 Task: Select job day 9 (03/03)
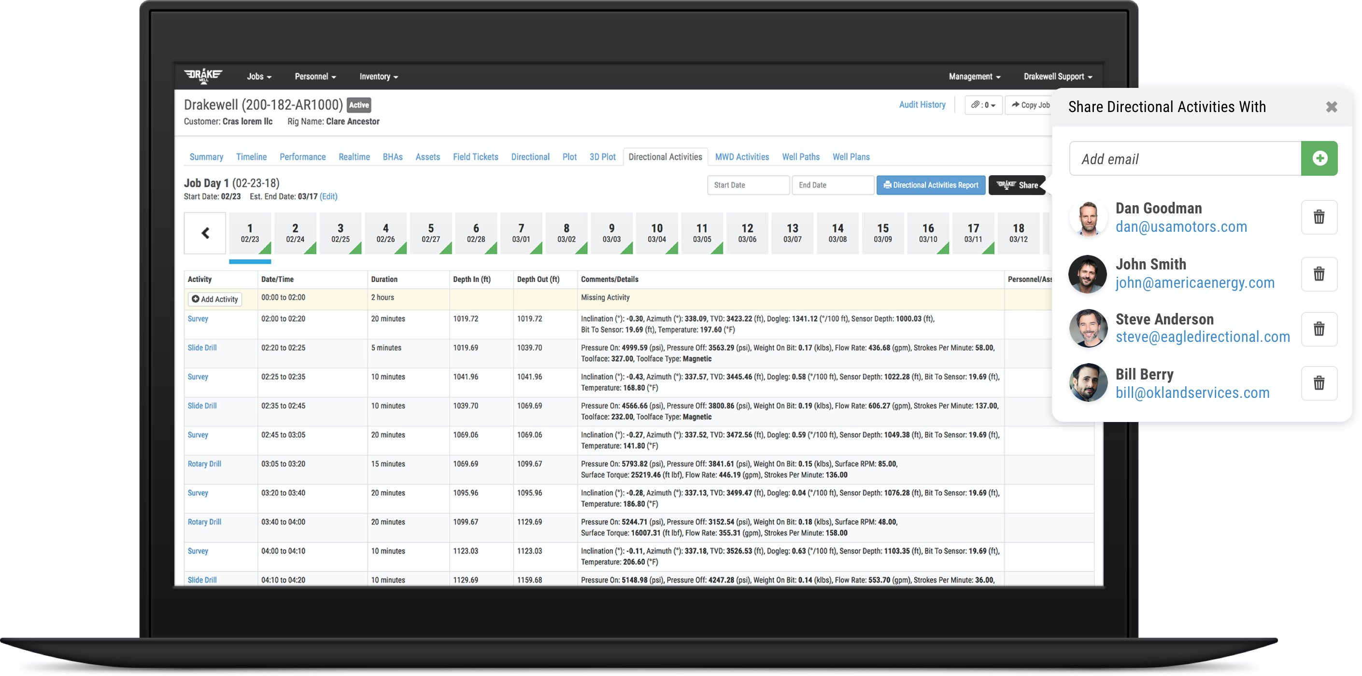click(x=612, y=233)
